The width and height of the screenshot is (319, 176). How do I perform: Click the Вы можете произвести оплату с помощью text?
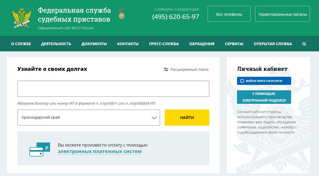(x=103, y=145)
